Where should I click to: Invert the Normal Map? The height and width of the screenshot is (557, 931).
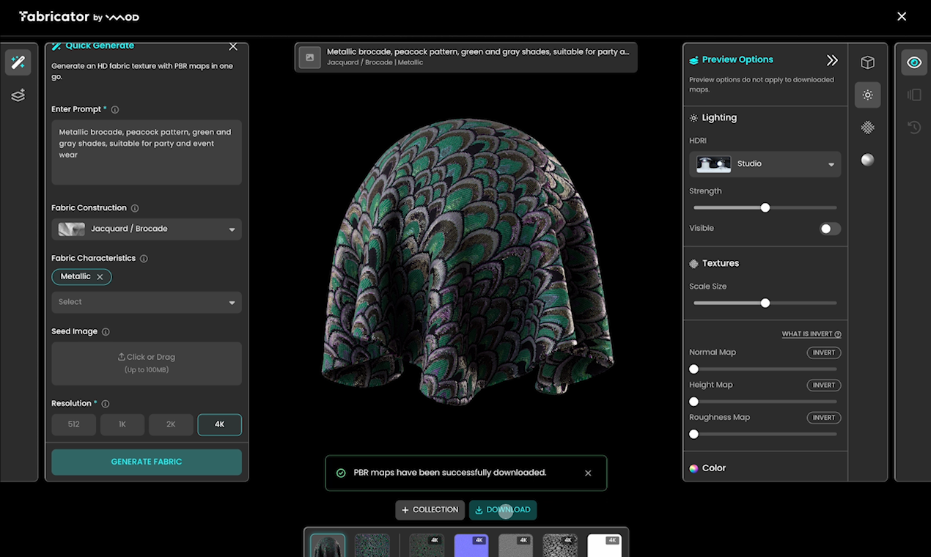tap(824, 353)
